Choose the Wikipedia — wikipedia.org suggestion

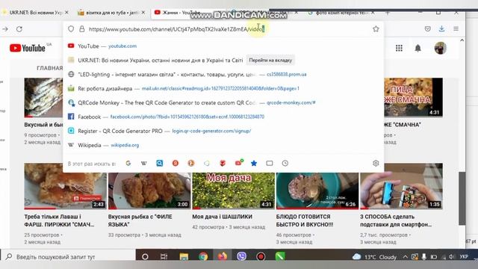tap(223, 145)
